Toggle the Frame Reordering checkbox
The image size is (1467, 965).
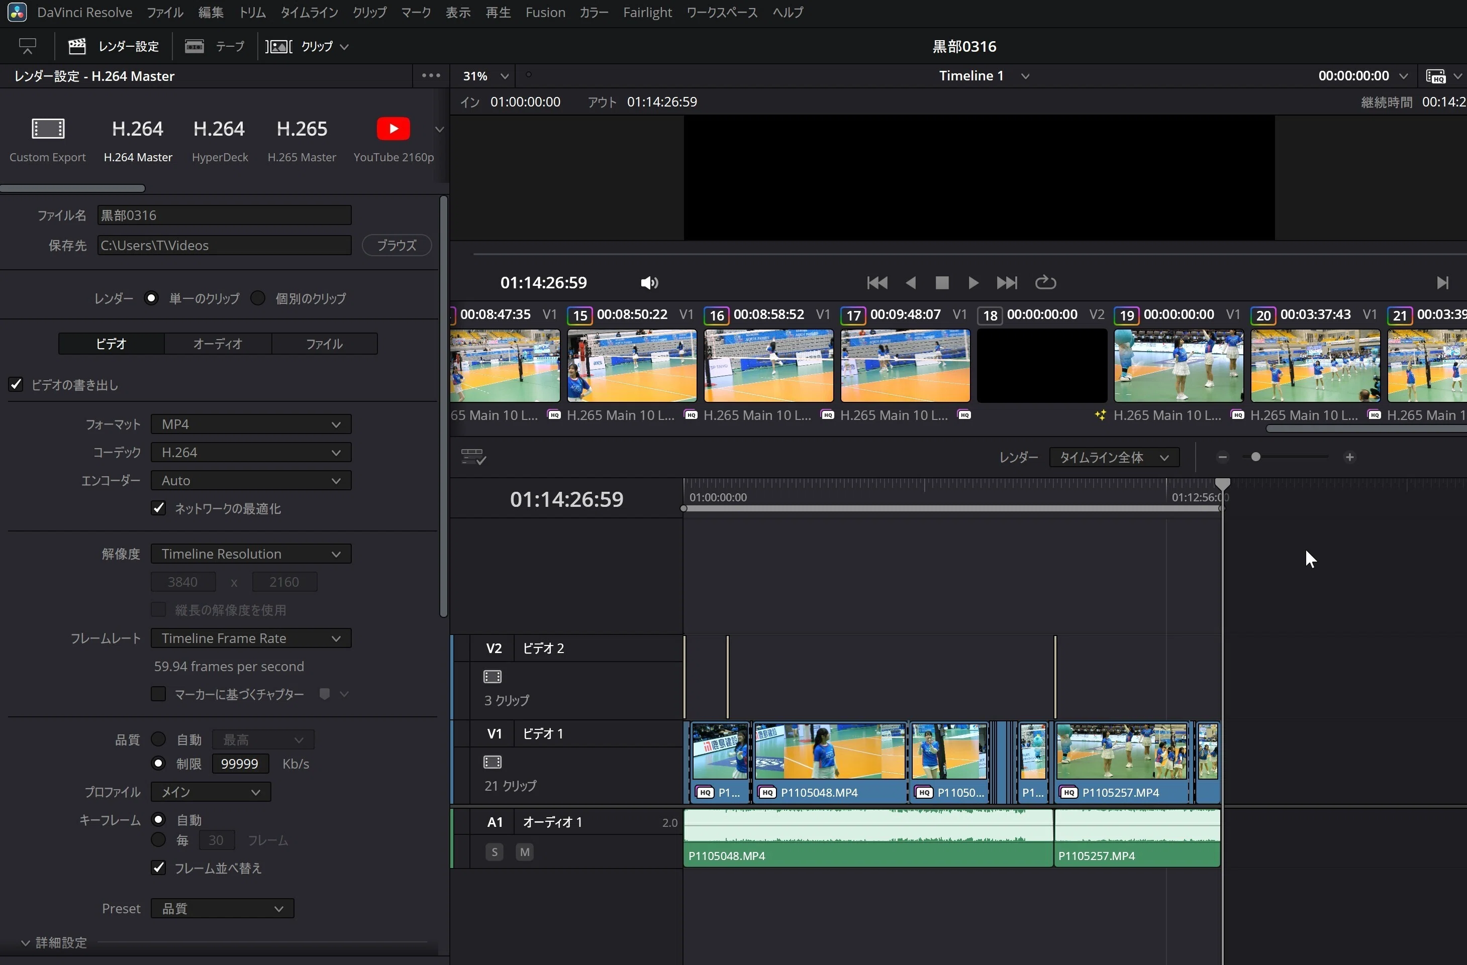point(158,868)
